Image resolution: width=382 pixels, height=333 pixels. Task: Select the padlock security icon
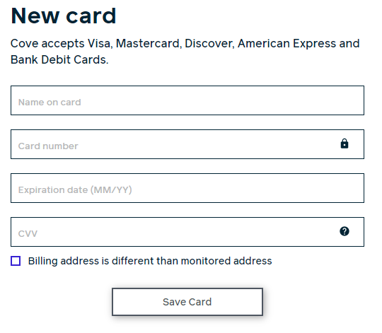pyautogui.click(x=345, y=144)
